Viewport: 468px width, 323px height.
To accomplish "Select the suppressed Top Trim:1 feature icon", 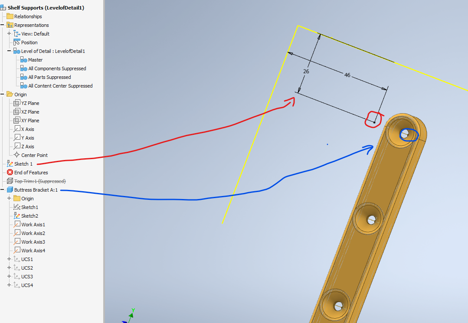I will pyautogui.click(x=10, y=181).
